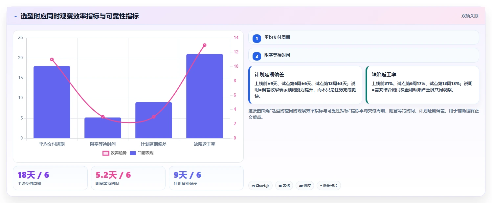Click the trend point on 阻塞等待时间 bar
The width and height of the screenshot is (492, 203).
tap(103, 117)
